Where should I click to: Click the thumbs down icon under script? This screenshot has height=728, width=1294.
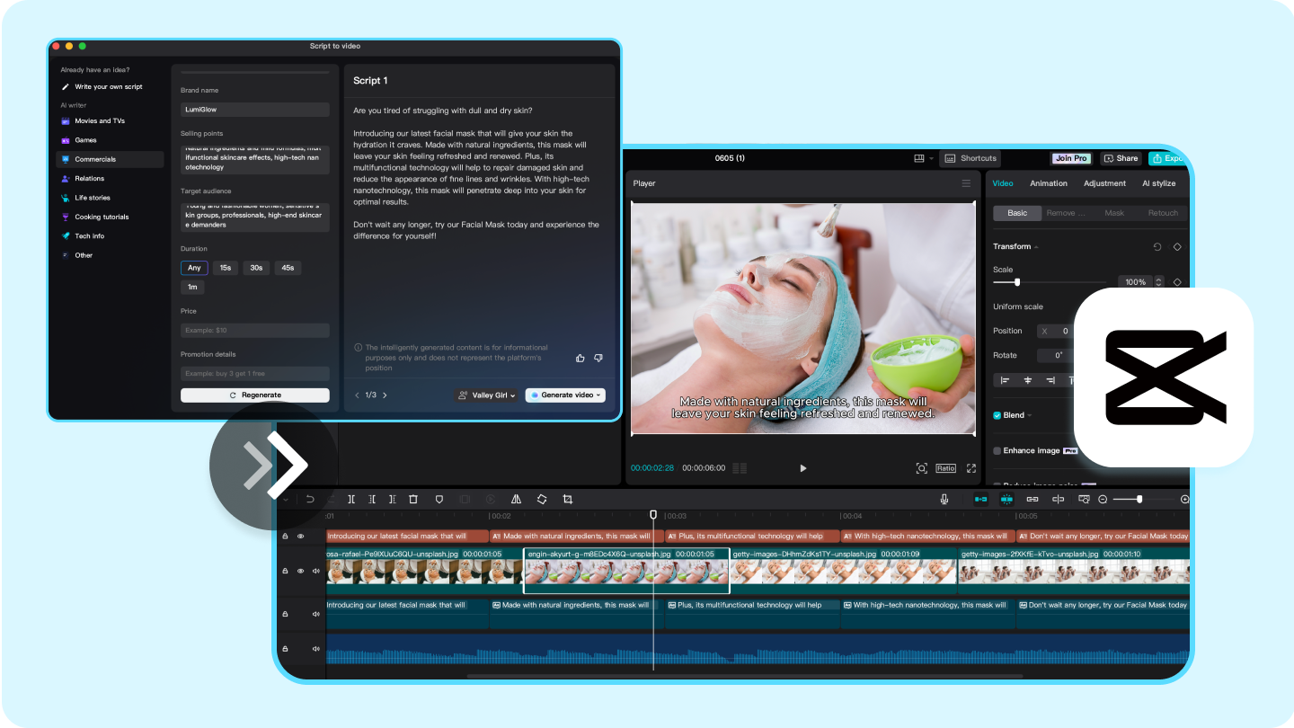598,358
